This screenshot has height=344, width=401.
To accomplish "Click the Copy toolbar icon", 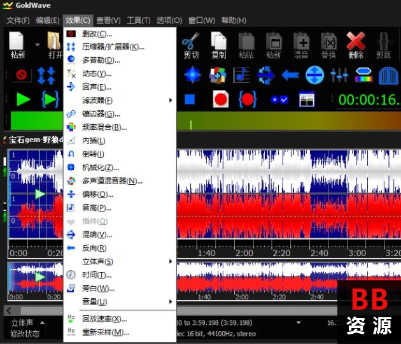I will click(x=219, y=41).
